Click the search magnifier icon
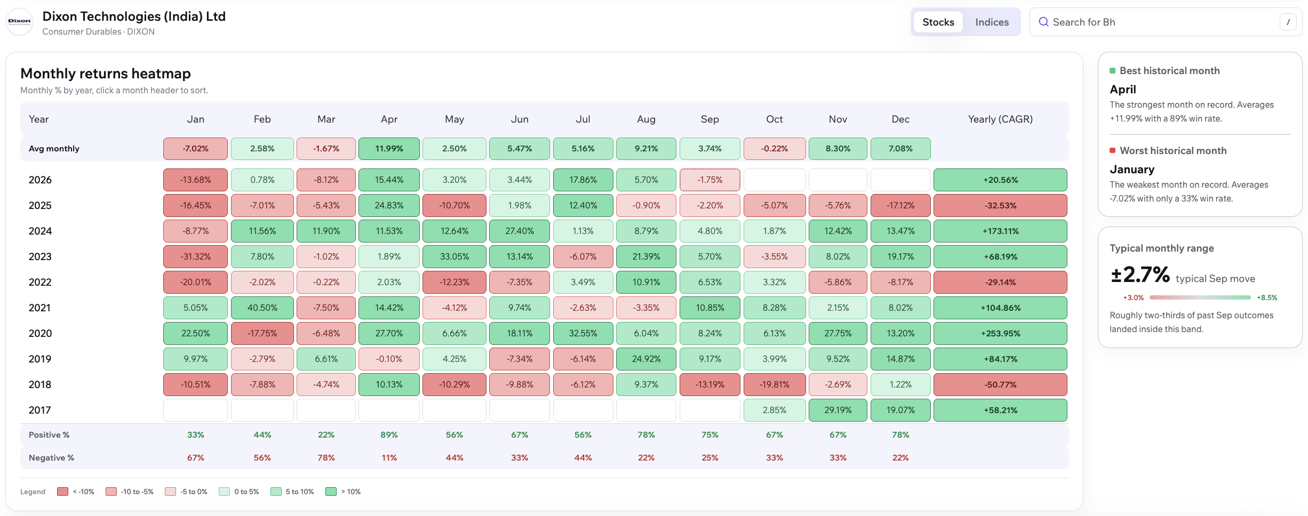The width and height of the screenshot is (1308, 516). 1043,22
